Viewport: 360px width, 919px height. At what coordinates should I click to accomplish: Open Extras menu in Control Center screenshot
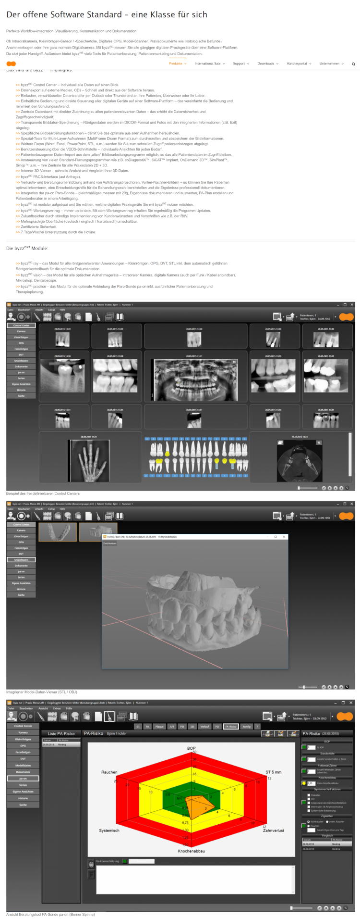[x=51, y=310]
